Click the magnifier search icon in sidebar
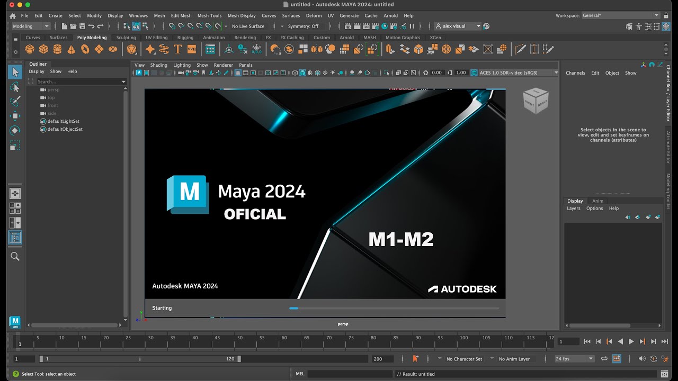The height and width of the screenshot is (381, 678). pos(15,257)
